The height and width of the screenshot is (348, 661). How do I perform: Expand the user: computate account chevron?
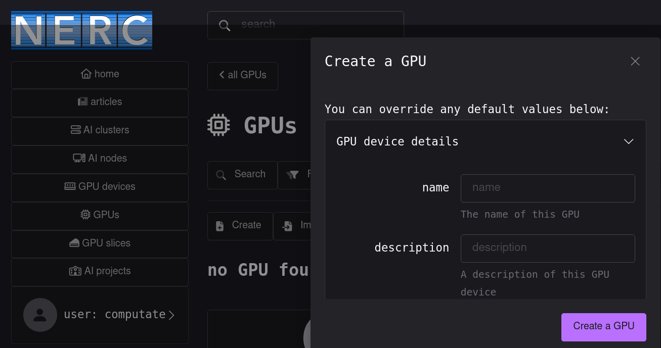[x=171, y=315]
